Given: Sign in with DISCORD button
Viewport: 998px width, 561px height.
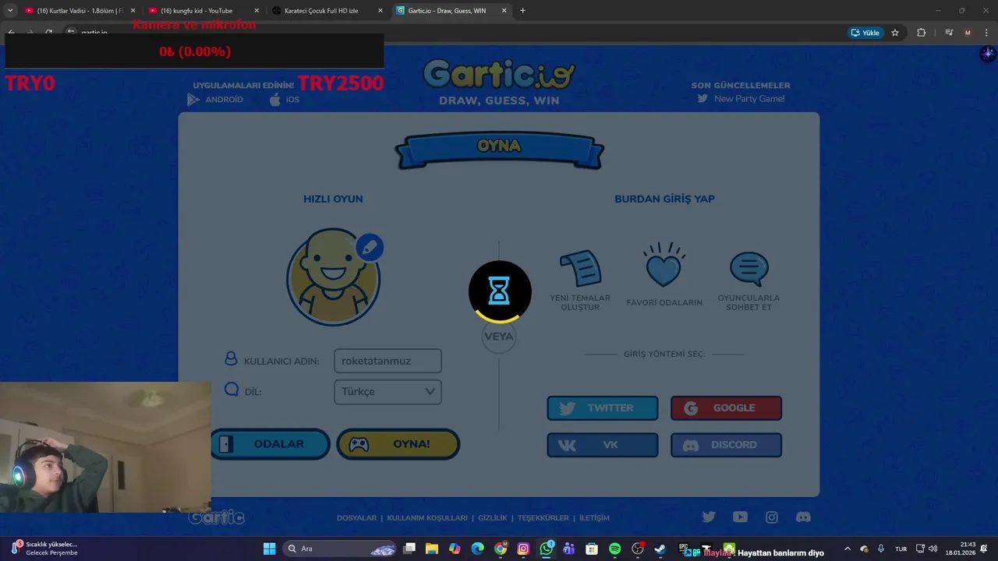Looking at the screenshot, I should (726, 445).
